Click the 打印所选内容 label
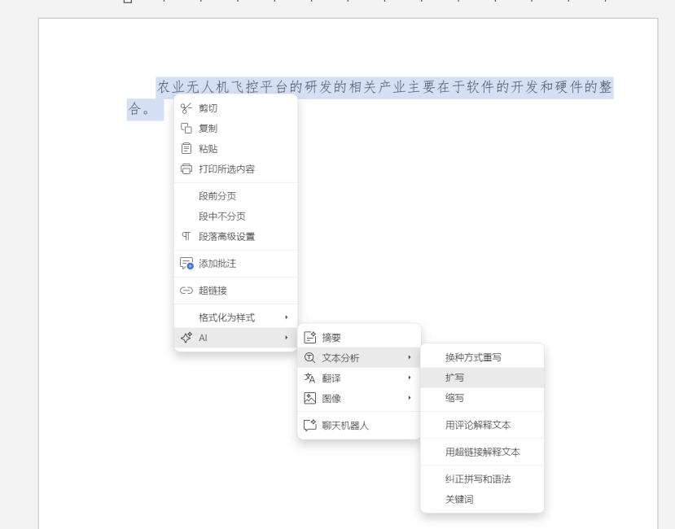Viewport: 675px width, 529px height. click(226, 168)
